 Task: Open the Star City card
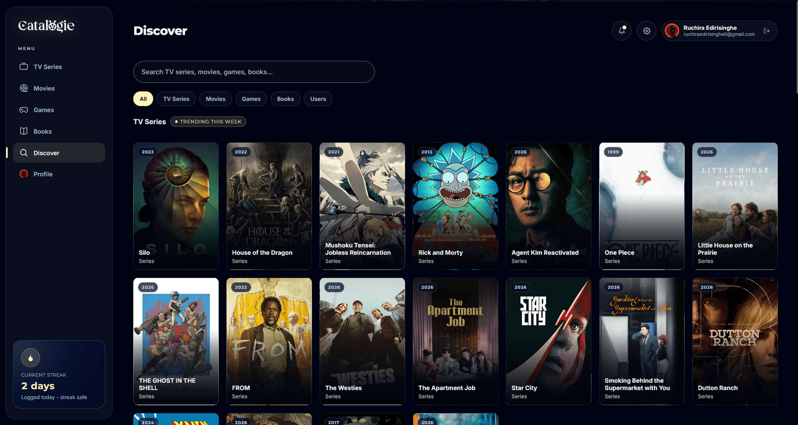(x=549, y=341)
